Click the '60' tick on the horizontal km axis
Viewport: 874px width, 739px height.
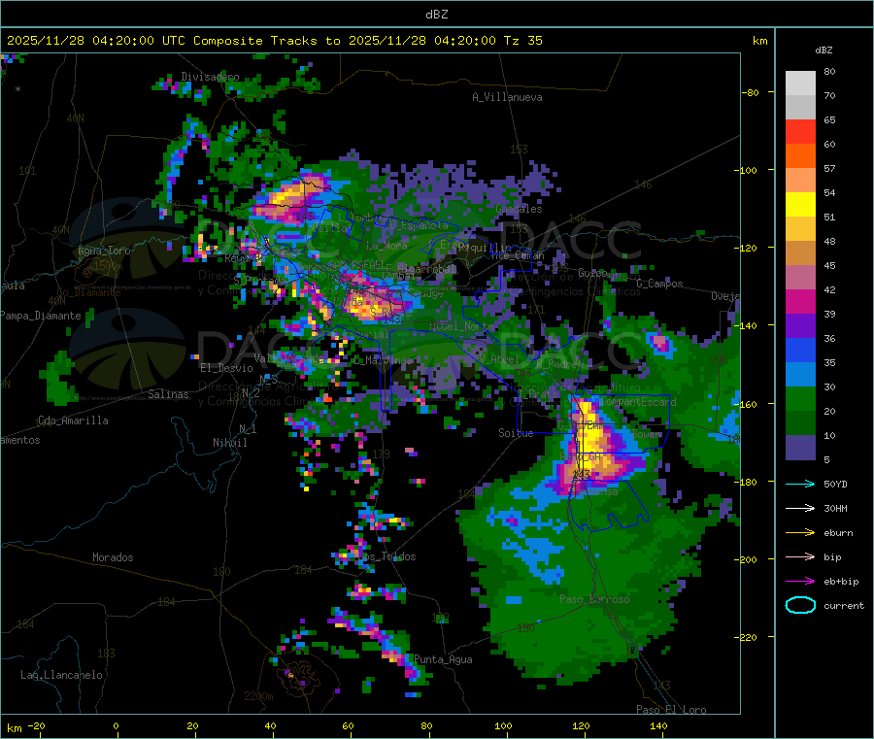tap(348, 726)
